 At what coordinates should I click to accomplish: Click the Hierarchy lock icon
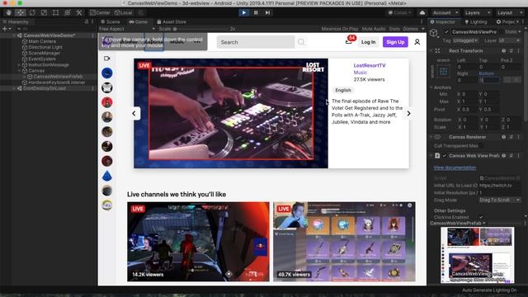pyautogui.click(x=87, y=21)
